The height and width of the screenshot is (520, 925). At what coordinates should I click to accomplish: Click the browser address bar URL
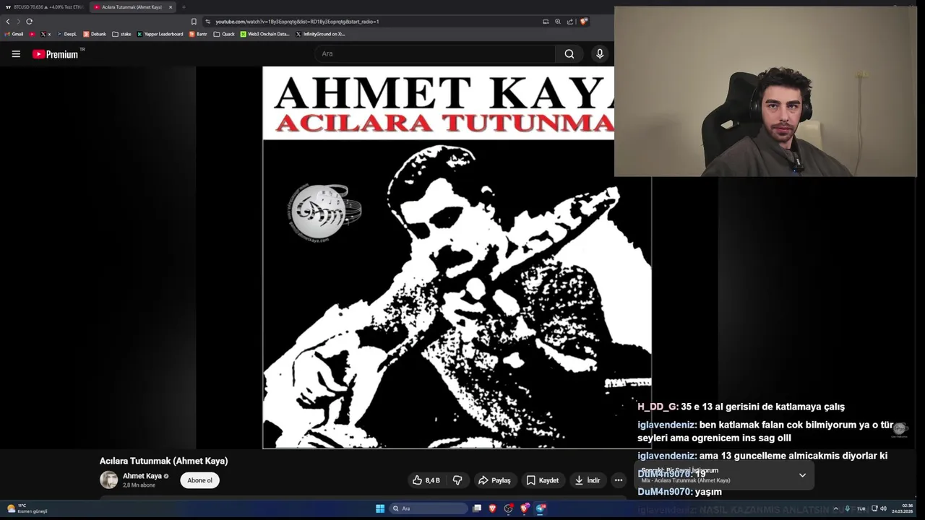[297, 22]
